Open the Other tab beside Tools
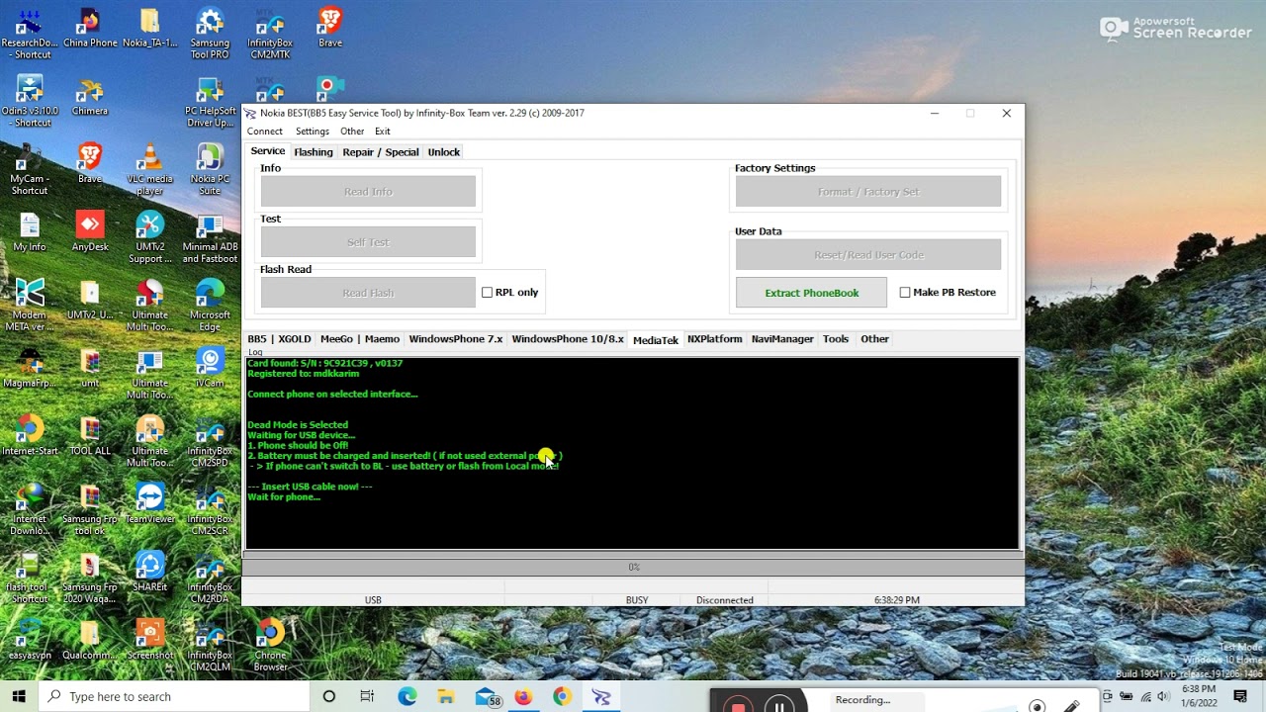This screenshot has width=1266, height=712. tap(874, 339)
